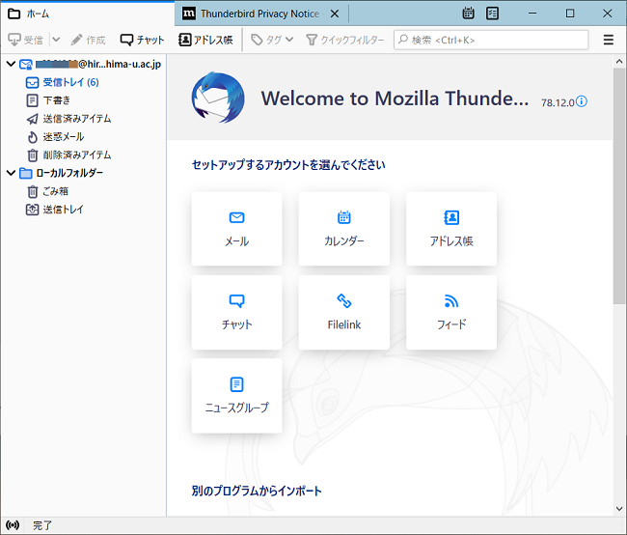The height and width of the screenshot is (535, 627).
Task: Click the ニュースグループ setup card
Action: tap(236, 396)
